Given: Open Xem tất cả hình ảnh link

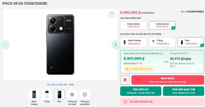Looking at the screenshot, I should click(x=57, y=85).
